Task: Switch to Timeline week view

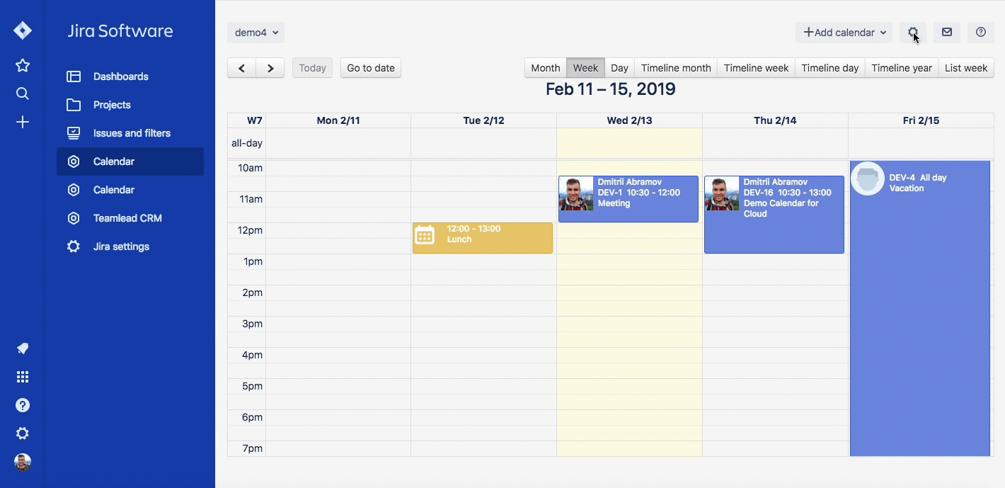Action: point(756,68)
